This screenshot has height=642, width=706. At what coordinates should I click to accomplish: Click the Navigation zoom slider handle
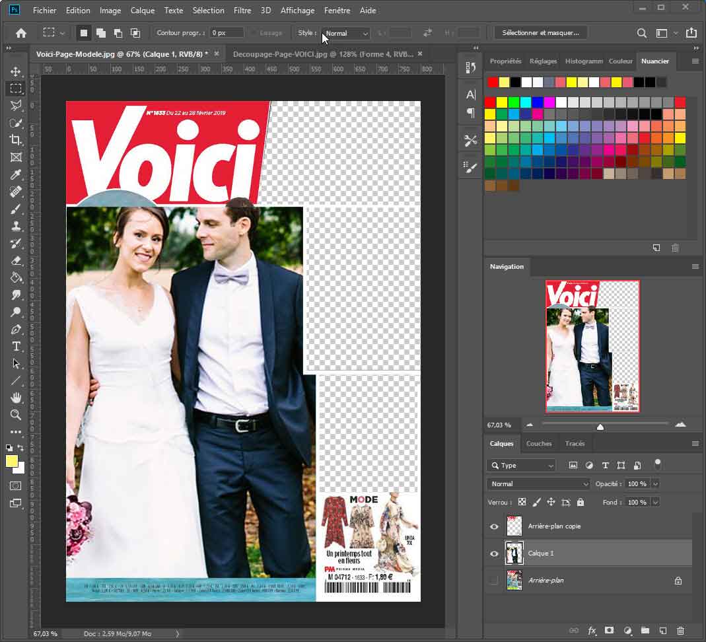pyautogui.click(x=600, y=427)
